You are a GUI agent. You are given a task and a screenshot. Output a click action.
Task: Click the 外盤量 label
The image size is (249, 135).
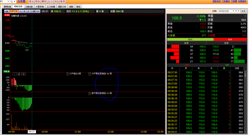pyautogui.click(x=211, y=36)
